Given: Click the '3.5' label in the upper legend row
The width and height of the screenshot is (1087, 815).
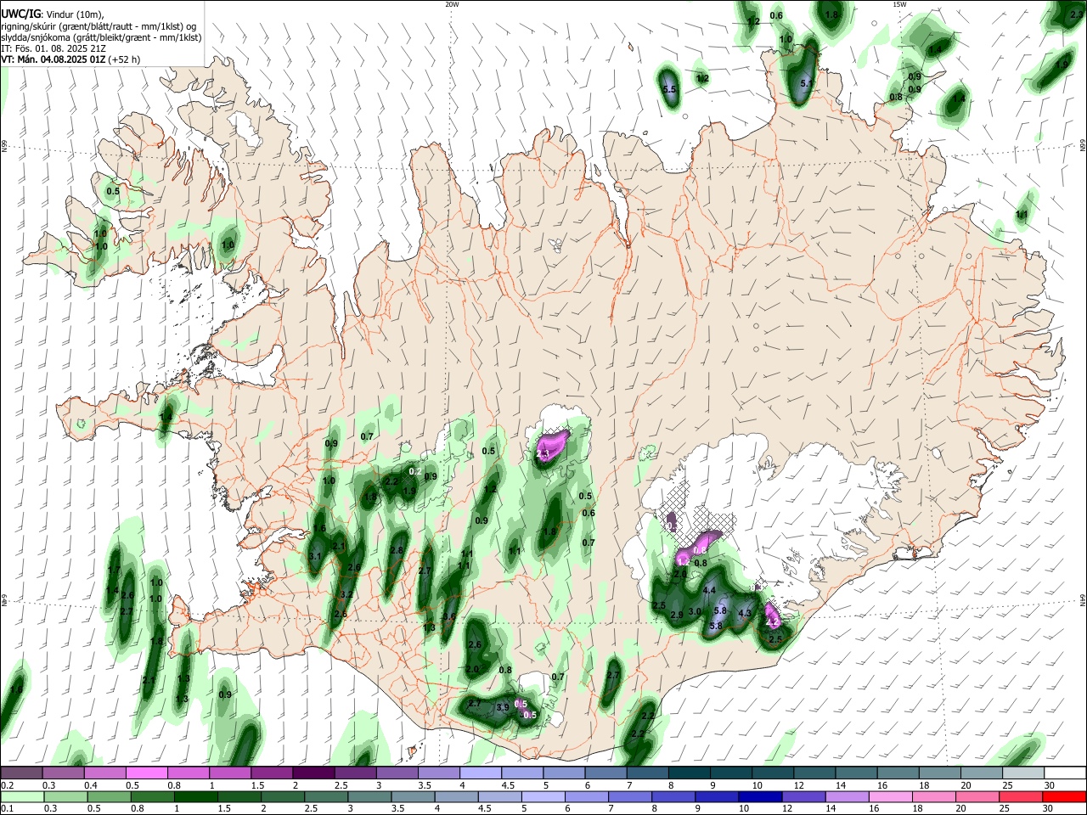Looking at the screenshot, I should click(x=423, y=785).
